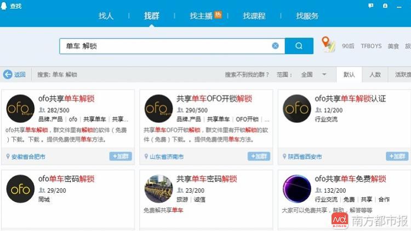This screenshot has width=411, height=231.
Task: Open purple planet avatar of ofo共享单车免费解锁
Action: 297,188
